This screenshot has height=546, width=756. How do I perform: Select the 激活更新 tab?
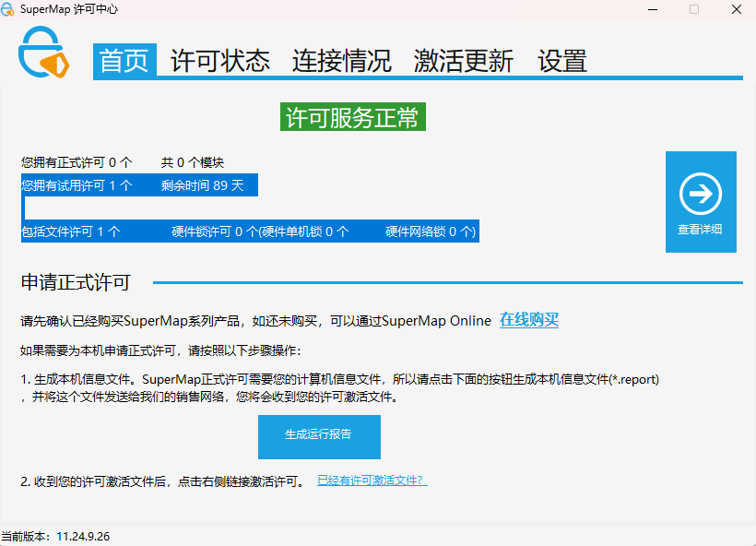(x=464, y=61)
